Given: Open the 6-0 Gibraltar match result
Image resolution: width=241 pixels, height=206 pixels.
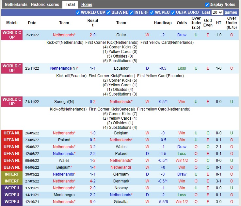Looking at the screenshot, I should click(93, 202).
